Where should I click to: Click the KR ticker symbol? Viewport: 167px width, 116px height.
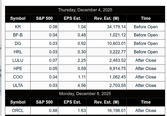[18, 27]
